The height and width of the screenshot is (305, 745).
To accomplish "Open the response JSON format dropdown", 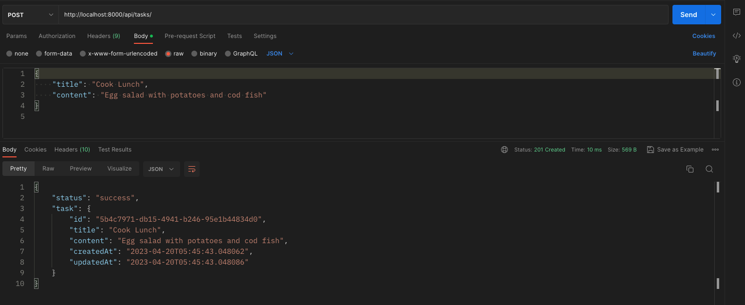I will click(x=161, y=169).
